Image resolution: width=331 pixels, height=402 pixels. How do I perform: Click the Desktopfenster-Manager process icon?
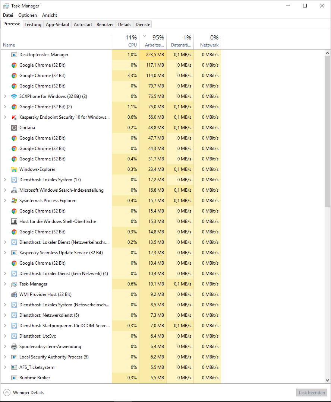[x=14, y=55]
